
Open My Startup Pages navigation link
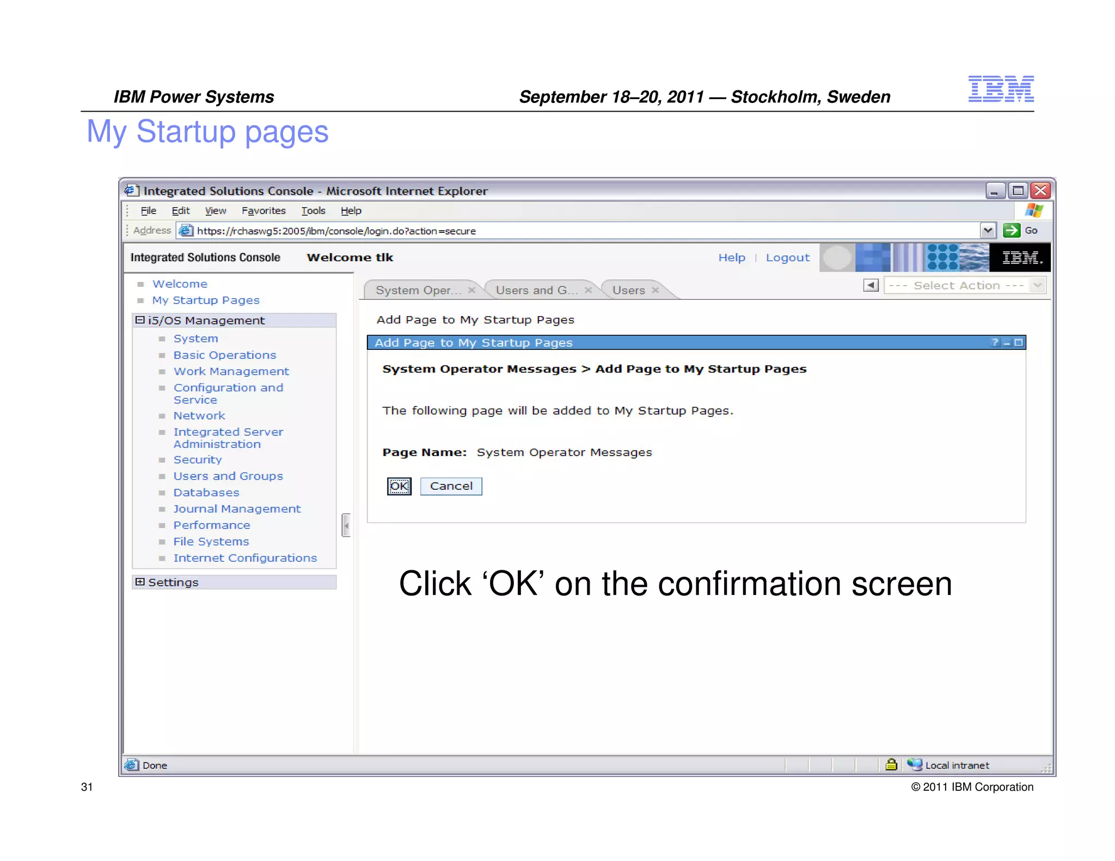click(x=206, y=300)
